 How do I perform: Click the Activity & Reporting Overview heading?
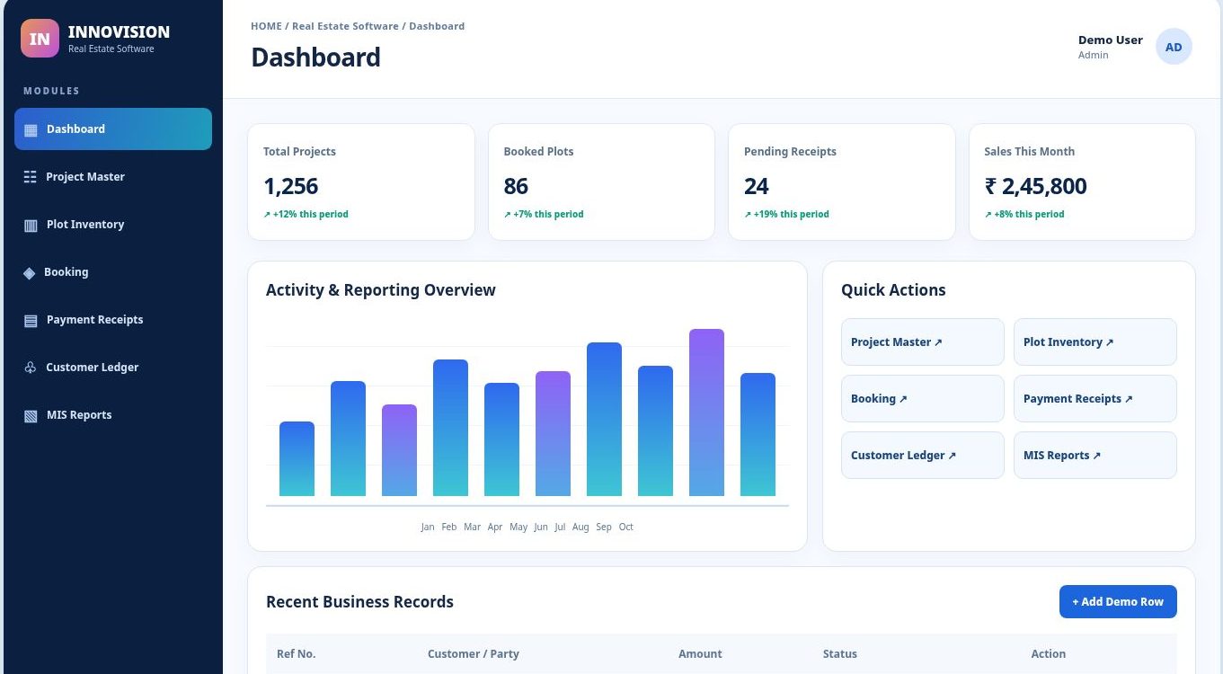click(x=381, y=290)
